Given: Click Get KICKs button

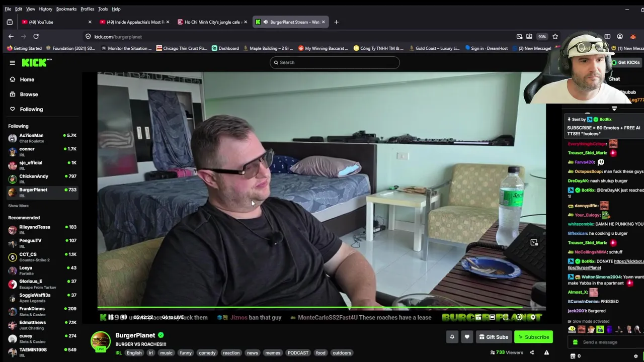Looking at the screenshot, I should tap(626, 62).
